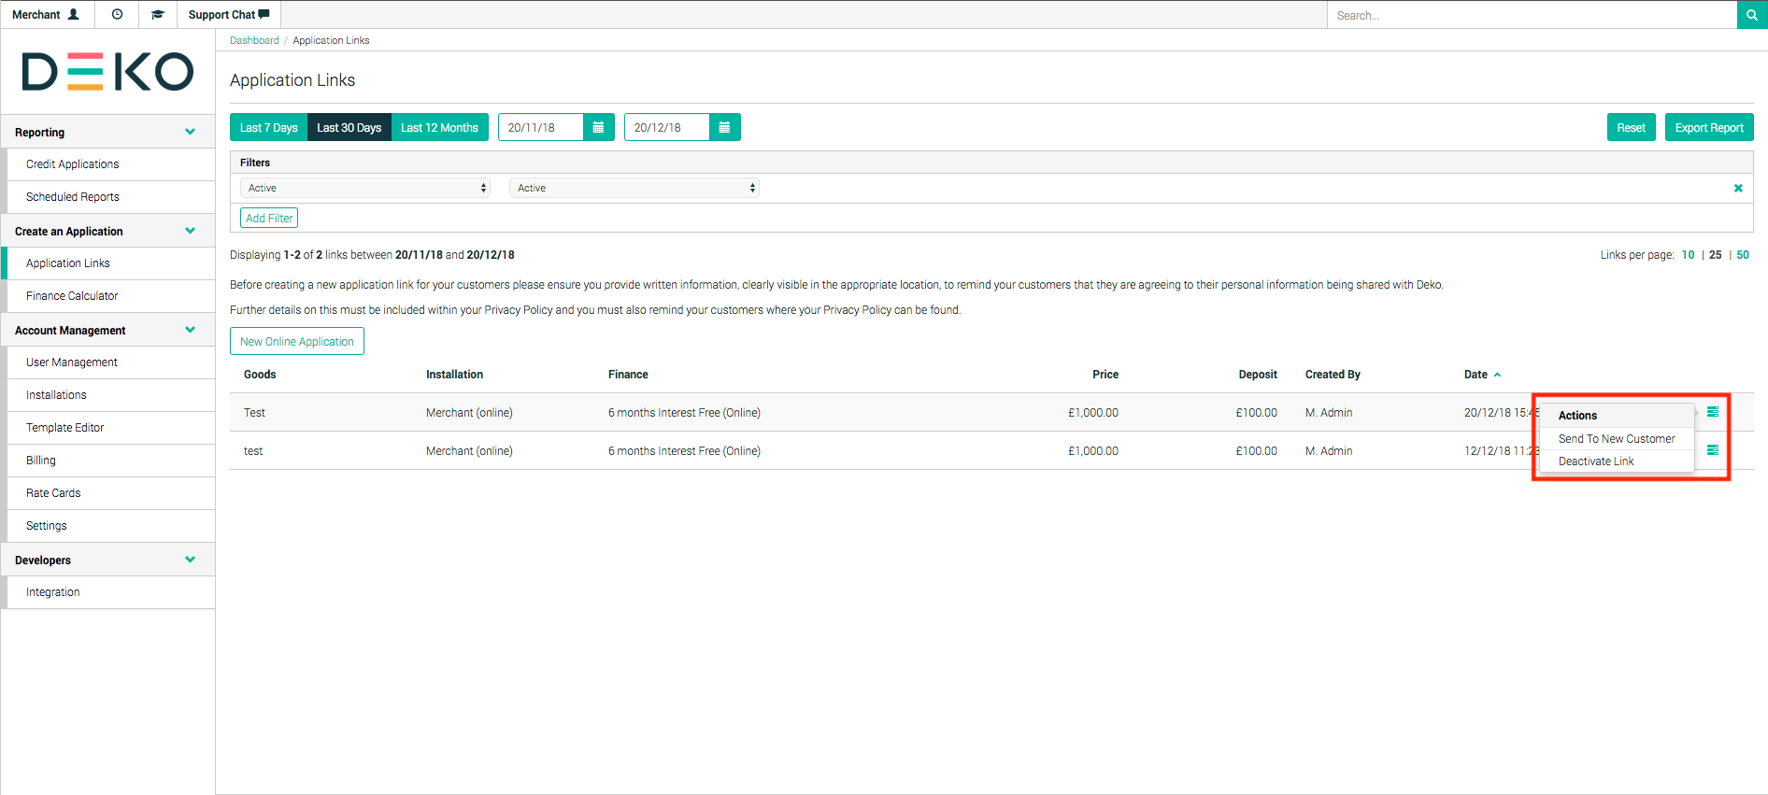The width and height of the screenshot is (1768, 795).
Task: Open Rate Cards in sidebar
Action: (x=111, y=493)
